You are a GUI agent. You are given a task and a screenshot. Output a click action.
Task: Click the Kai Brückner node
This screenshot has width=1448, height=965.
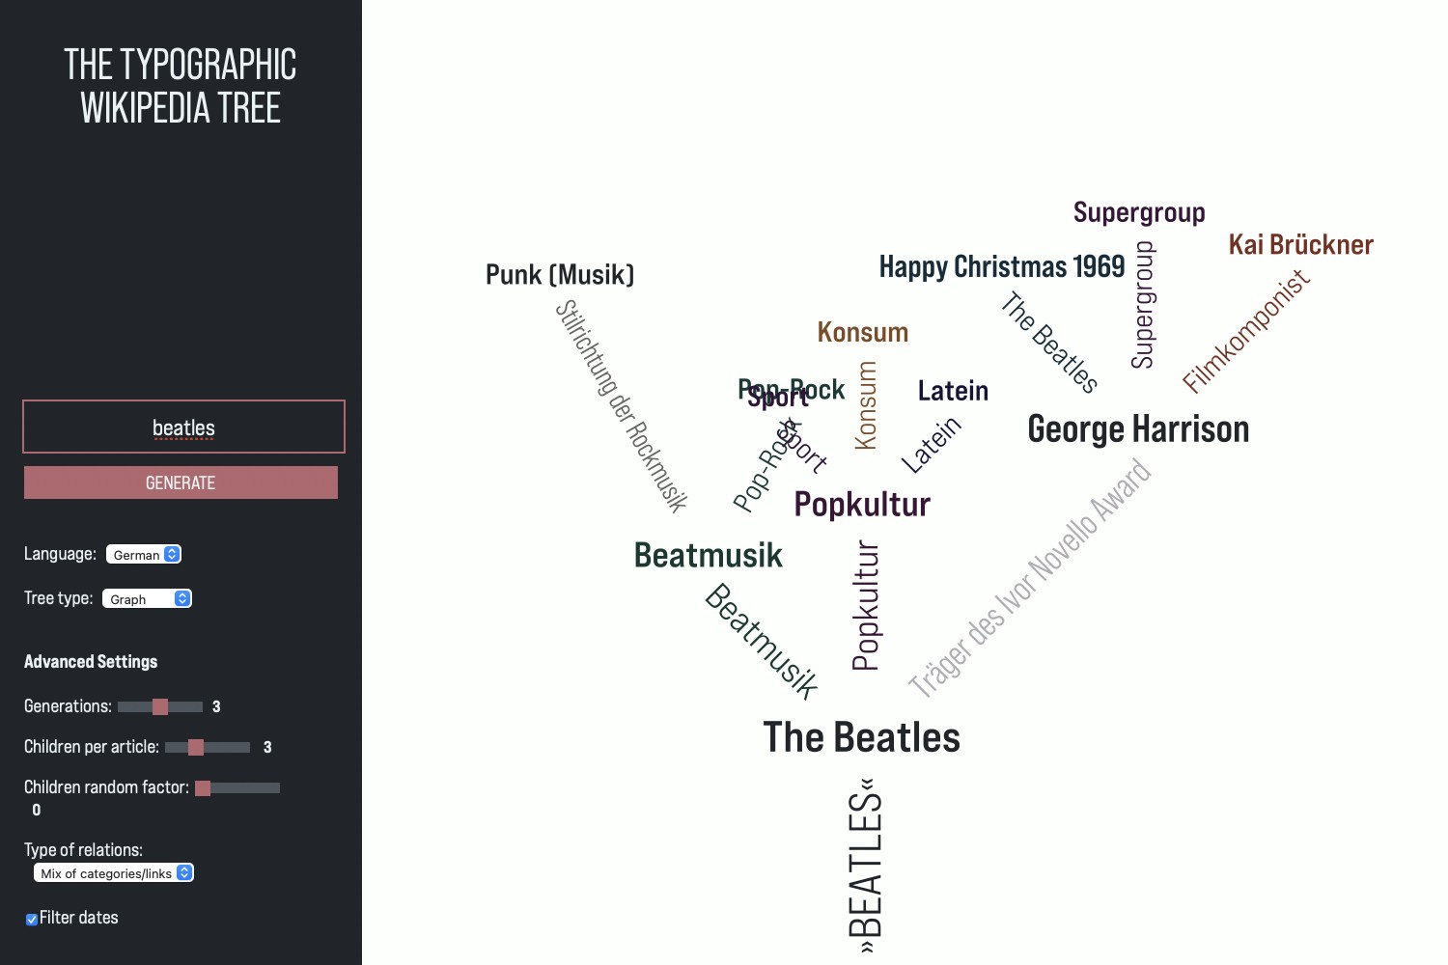(1300, 245)
